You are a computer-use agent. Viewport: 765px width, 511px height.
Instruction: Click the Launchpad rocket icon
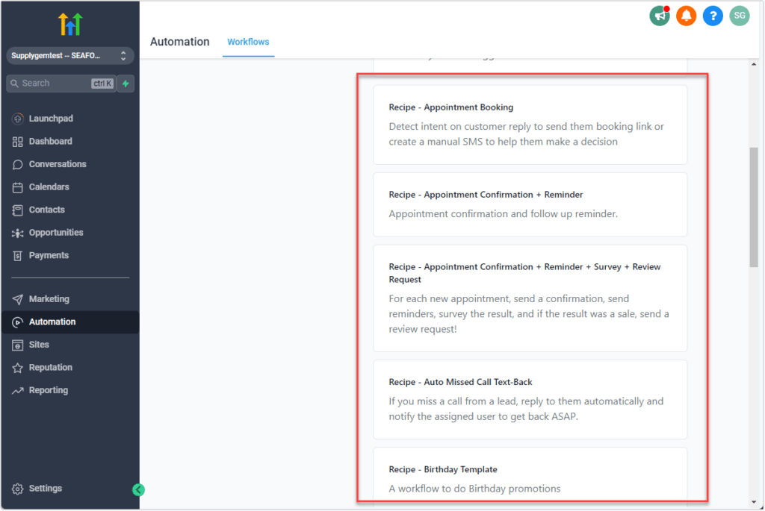(18, 119)
